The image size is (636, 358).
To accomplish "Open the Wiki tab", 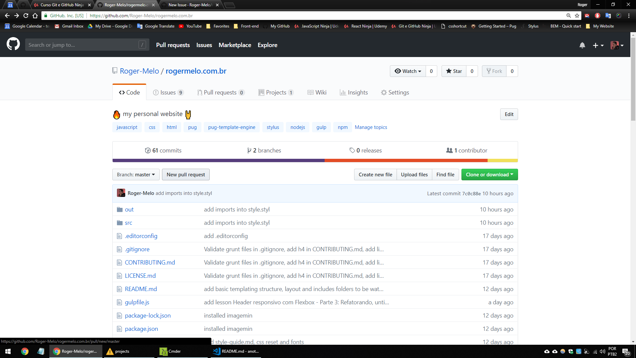I will coord(317,92).
